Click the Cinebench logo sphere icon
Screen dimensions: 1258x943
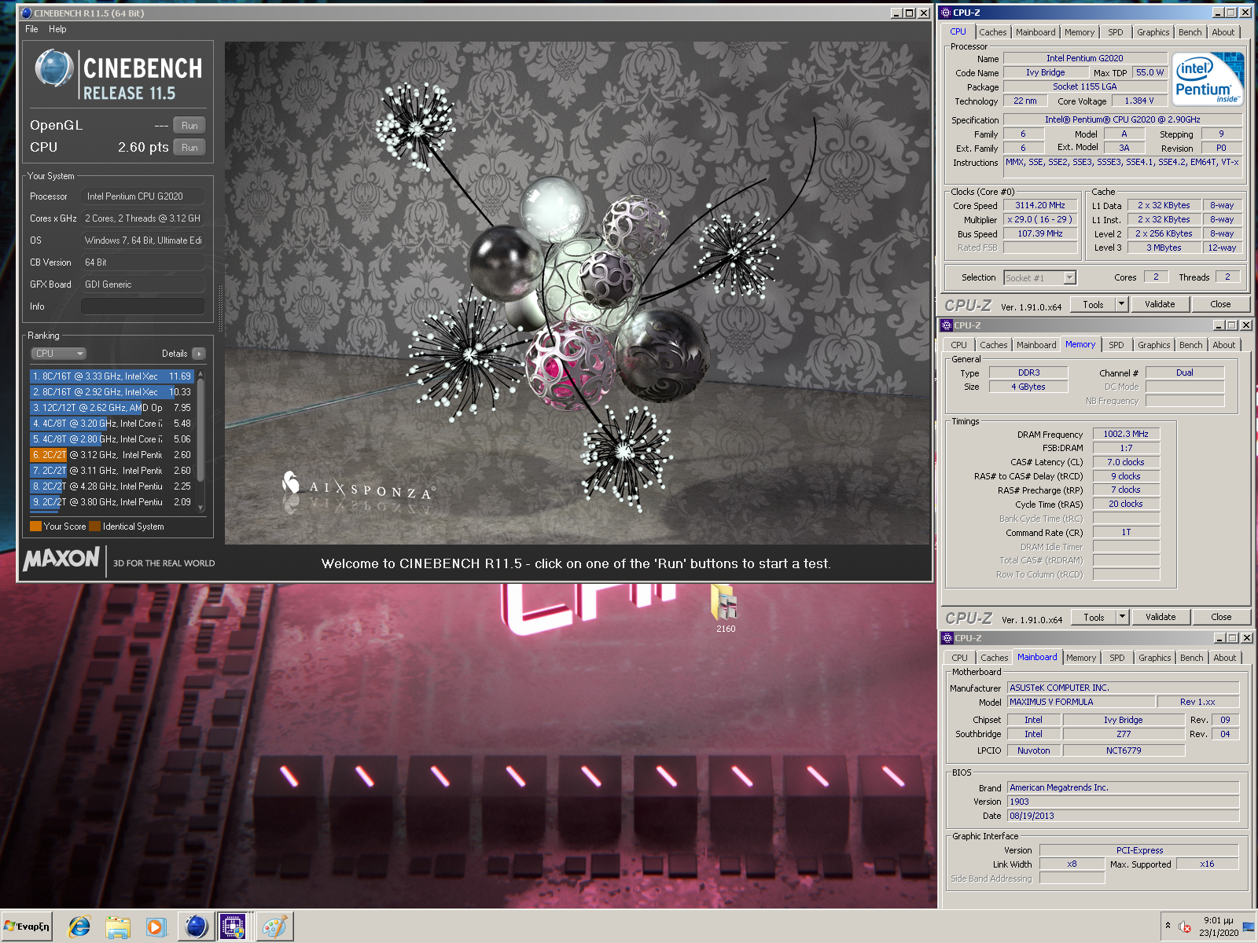click(54, 68)
